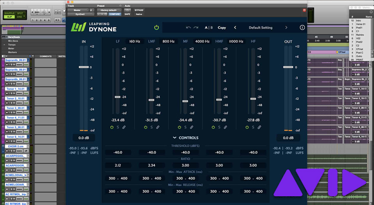Open the DynOne3 insert selector dropdown

(81, 14)
